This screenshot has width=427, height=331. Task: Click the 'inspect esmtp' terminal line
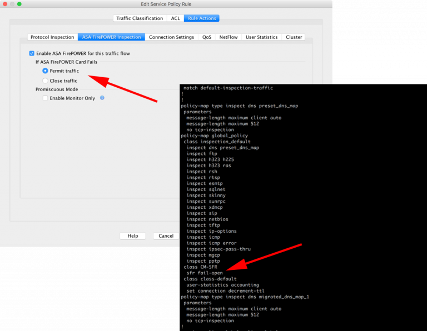click(x=205, y=183)
